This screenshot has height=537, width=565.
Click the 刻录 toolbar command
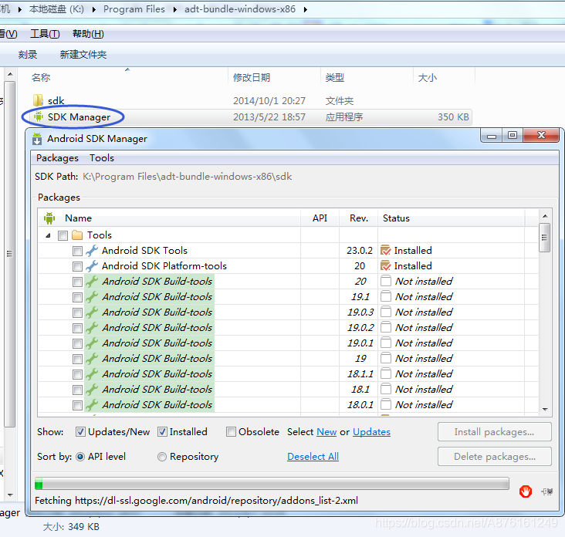[28, 55]
